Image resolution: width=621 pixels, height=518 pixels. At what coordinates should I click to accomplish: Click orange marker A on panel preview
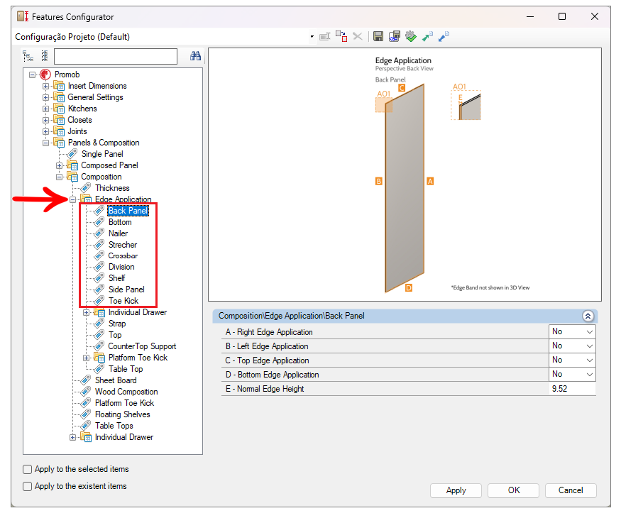(430, 182)
